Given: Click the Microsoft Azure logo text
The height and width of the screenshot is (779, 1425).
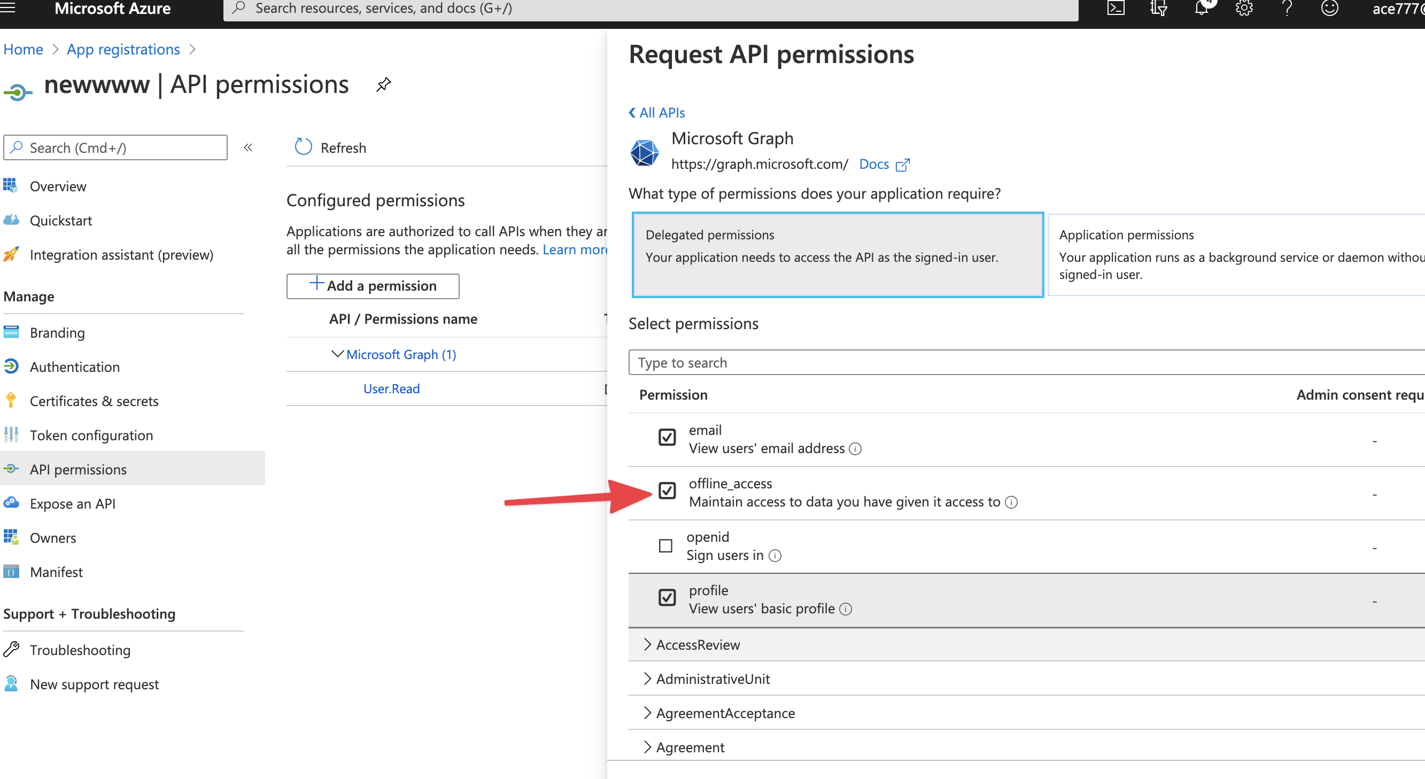Looking at the screenshot, I should point(112,9).
